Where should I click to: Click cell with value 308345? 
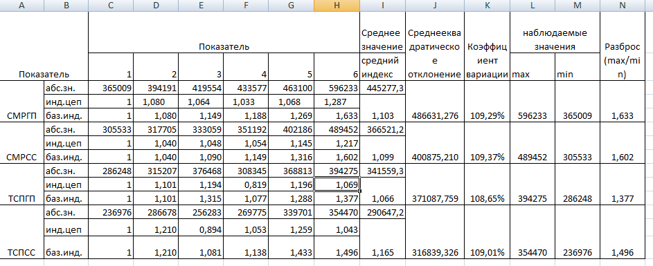pos(246,171)
